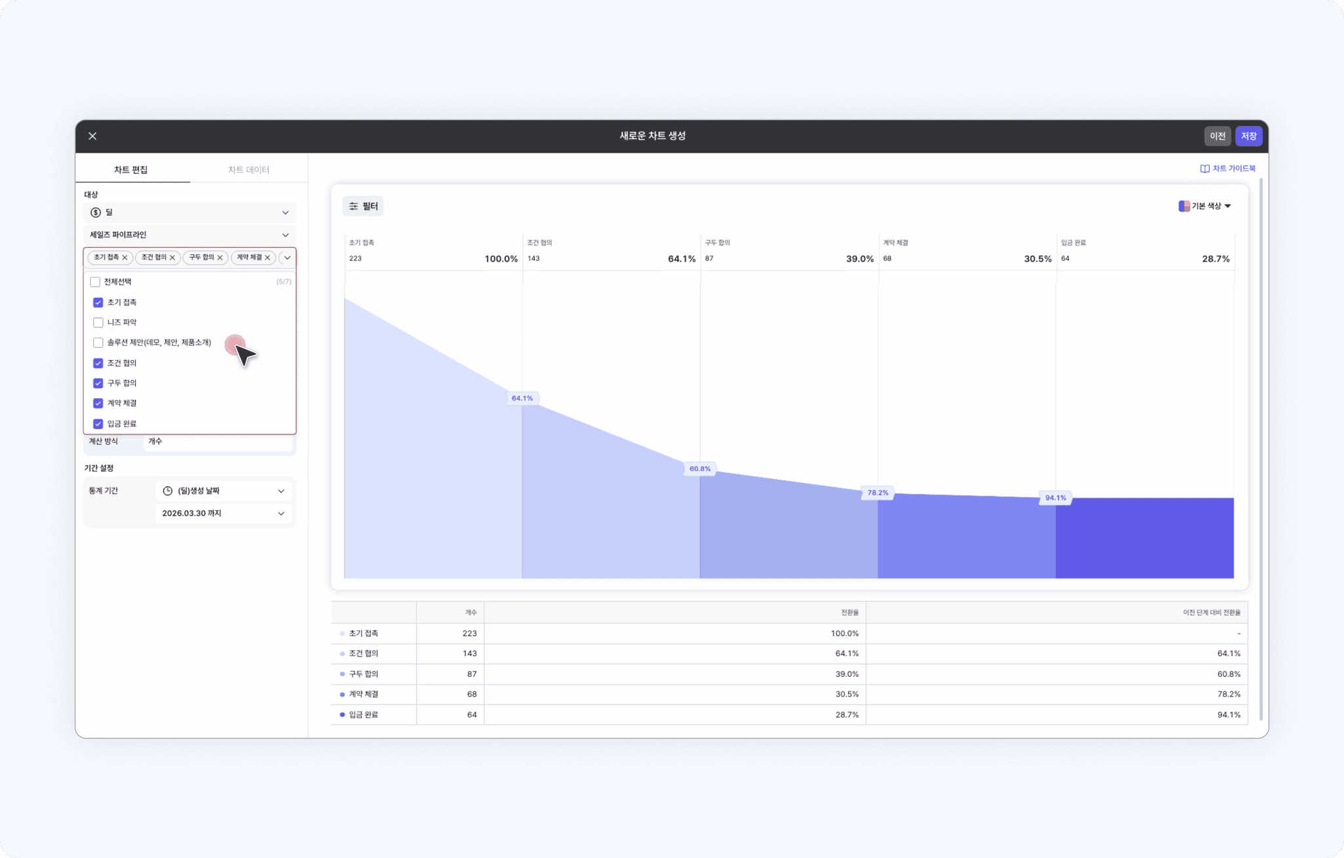This screenshot has width=1344, height=858.
Task: Remove the 구두 합의 tag with its X icon
Action: coord(220,258)
